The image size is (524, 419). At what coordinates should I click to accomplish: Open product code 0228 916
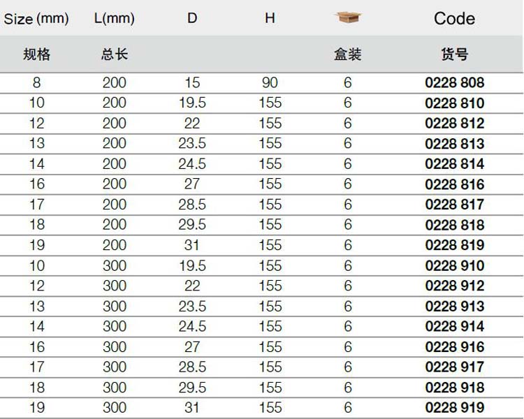pyautogui.click(x=454, y=347)
